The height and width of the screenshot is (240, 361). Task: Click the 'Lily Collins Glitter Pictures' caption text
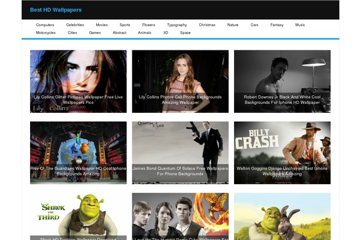pyautogui.click(x=78, y=100)
